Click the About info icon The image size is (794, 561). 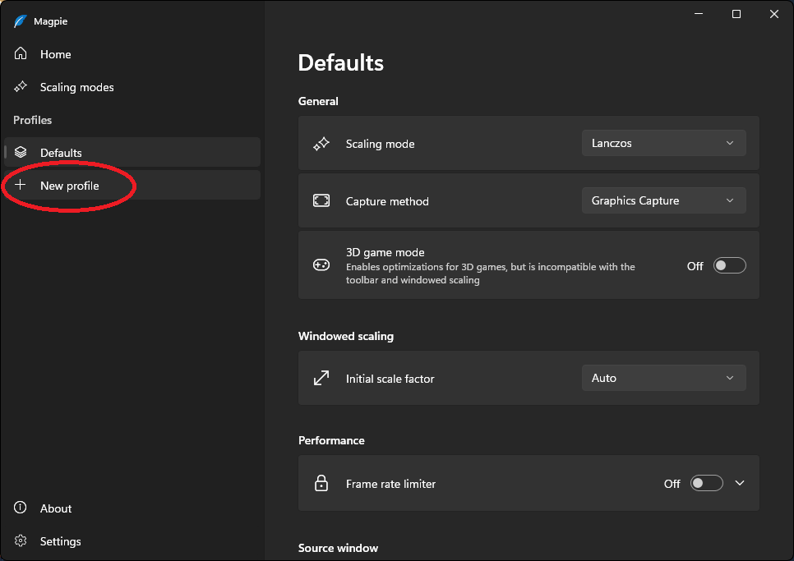pyautogui.click(x=21, y=508)
